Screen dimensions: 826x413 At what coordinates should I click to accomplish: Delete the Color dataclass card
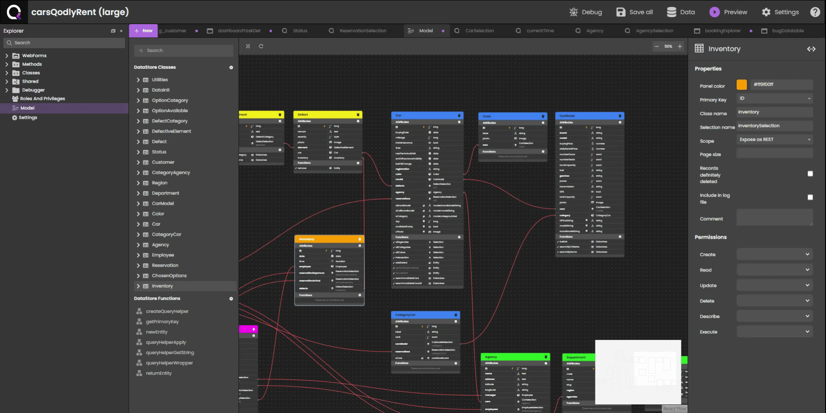[x=543, y=116]
